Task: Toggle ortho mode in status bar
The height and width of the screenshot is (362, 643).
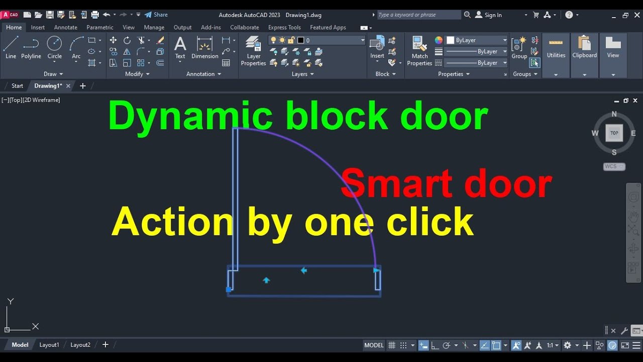Action: click(435, 345)
